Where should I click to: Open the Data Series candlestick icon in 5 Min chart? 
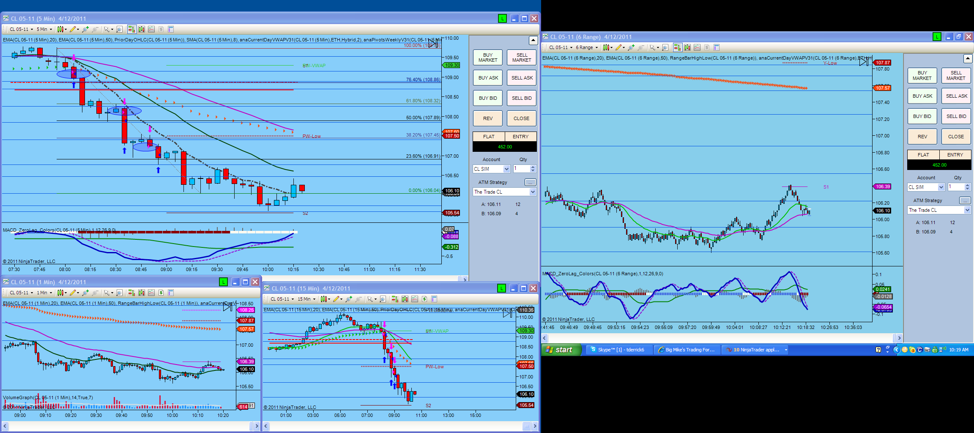pyautogui.click(x=141, y=29)
